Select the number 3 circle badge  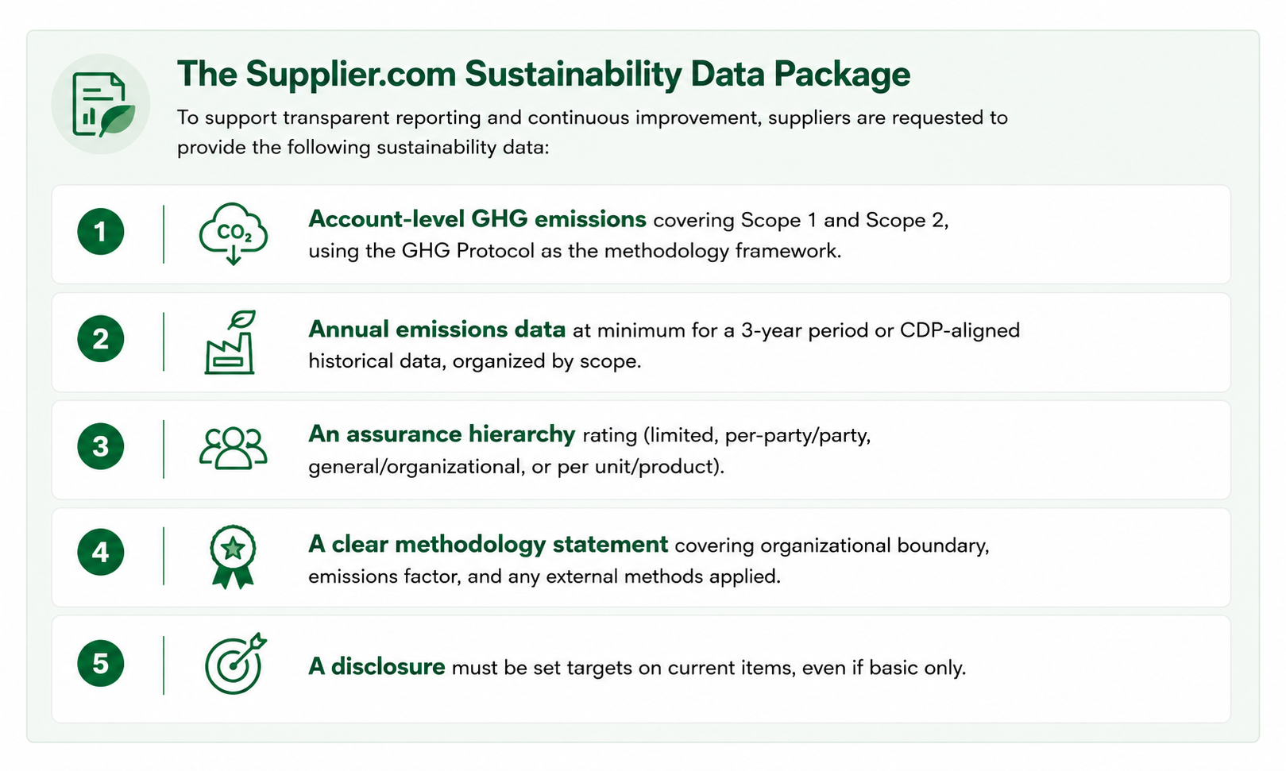pos(101,446)
